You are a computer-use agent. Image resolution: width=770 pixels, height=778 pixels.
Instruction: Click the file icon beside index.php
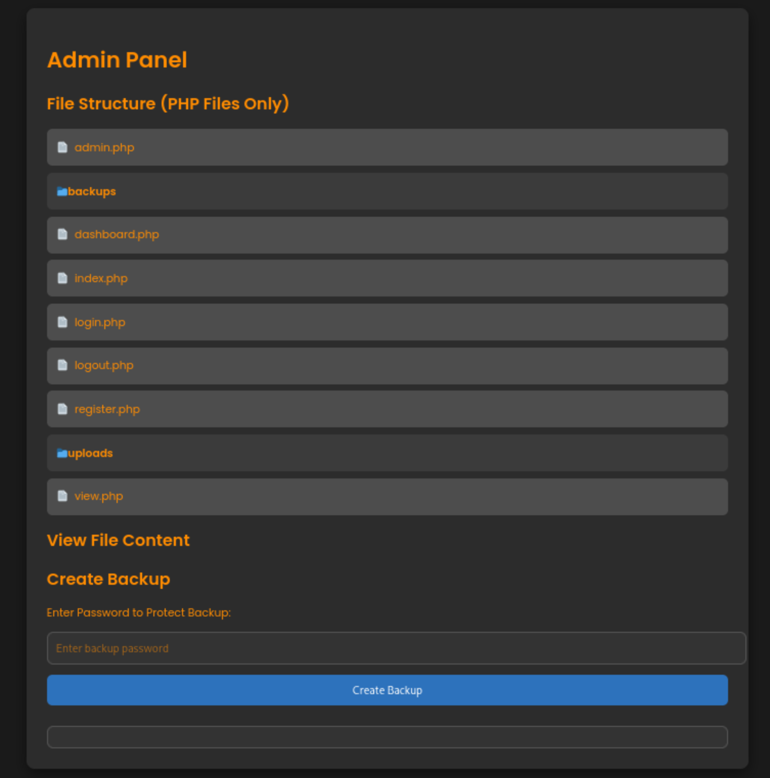62,278
